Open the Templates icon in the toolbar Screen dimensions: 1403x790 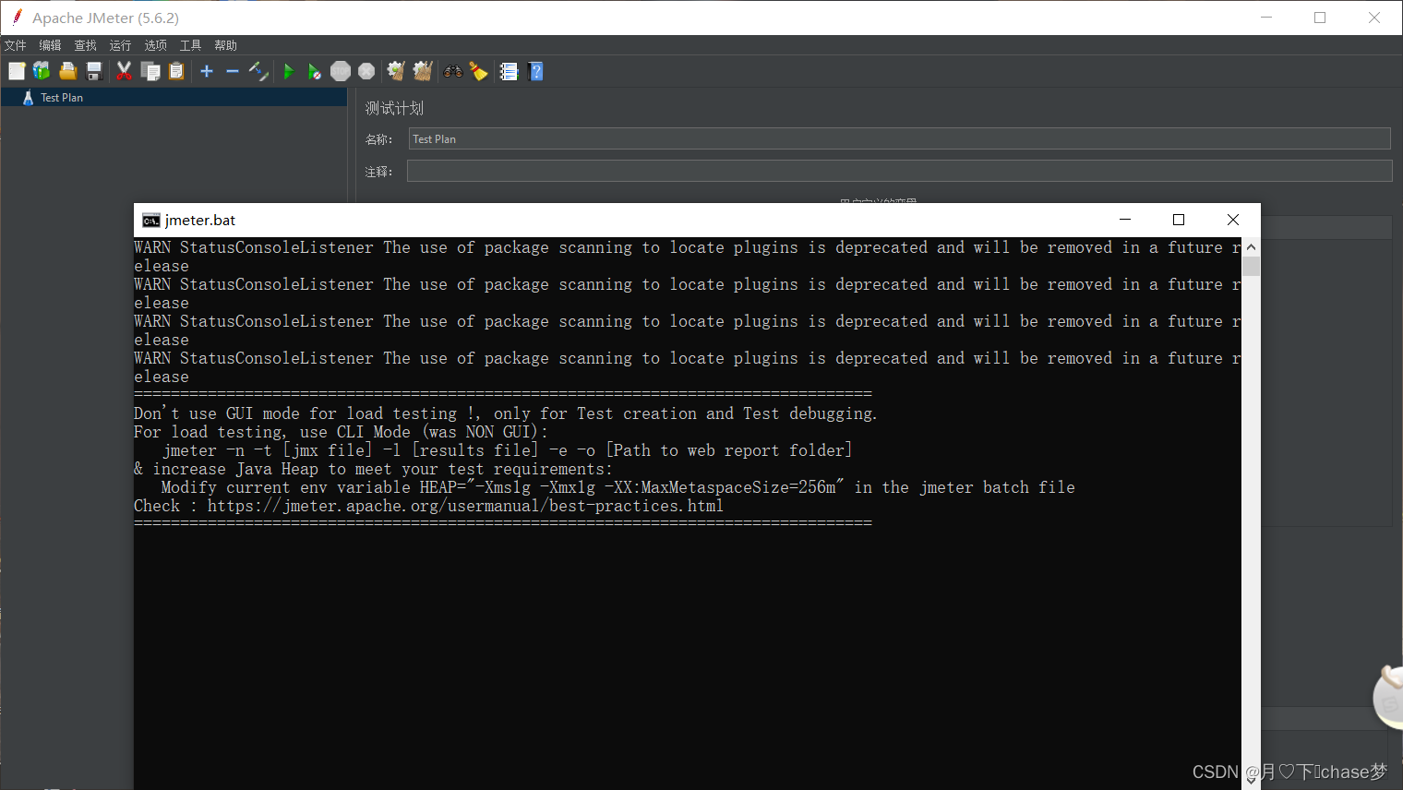click(42, 71)
